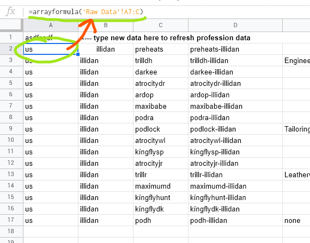Click the cell with 'kíngflydk-illidan'
Screen dimensions: 310x243
pos(235,209)
